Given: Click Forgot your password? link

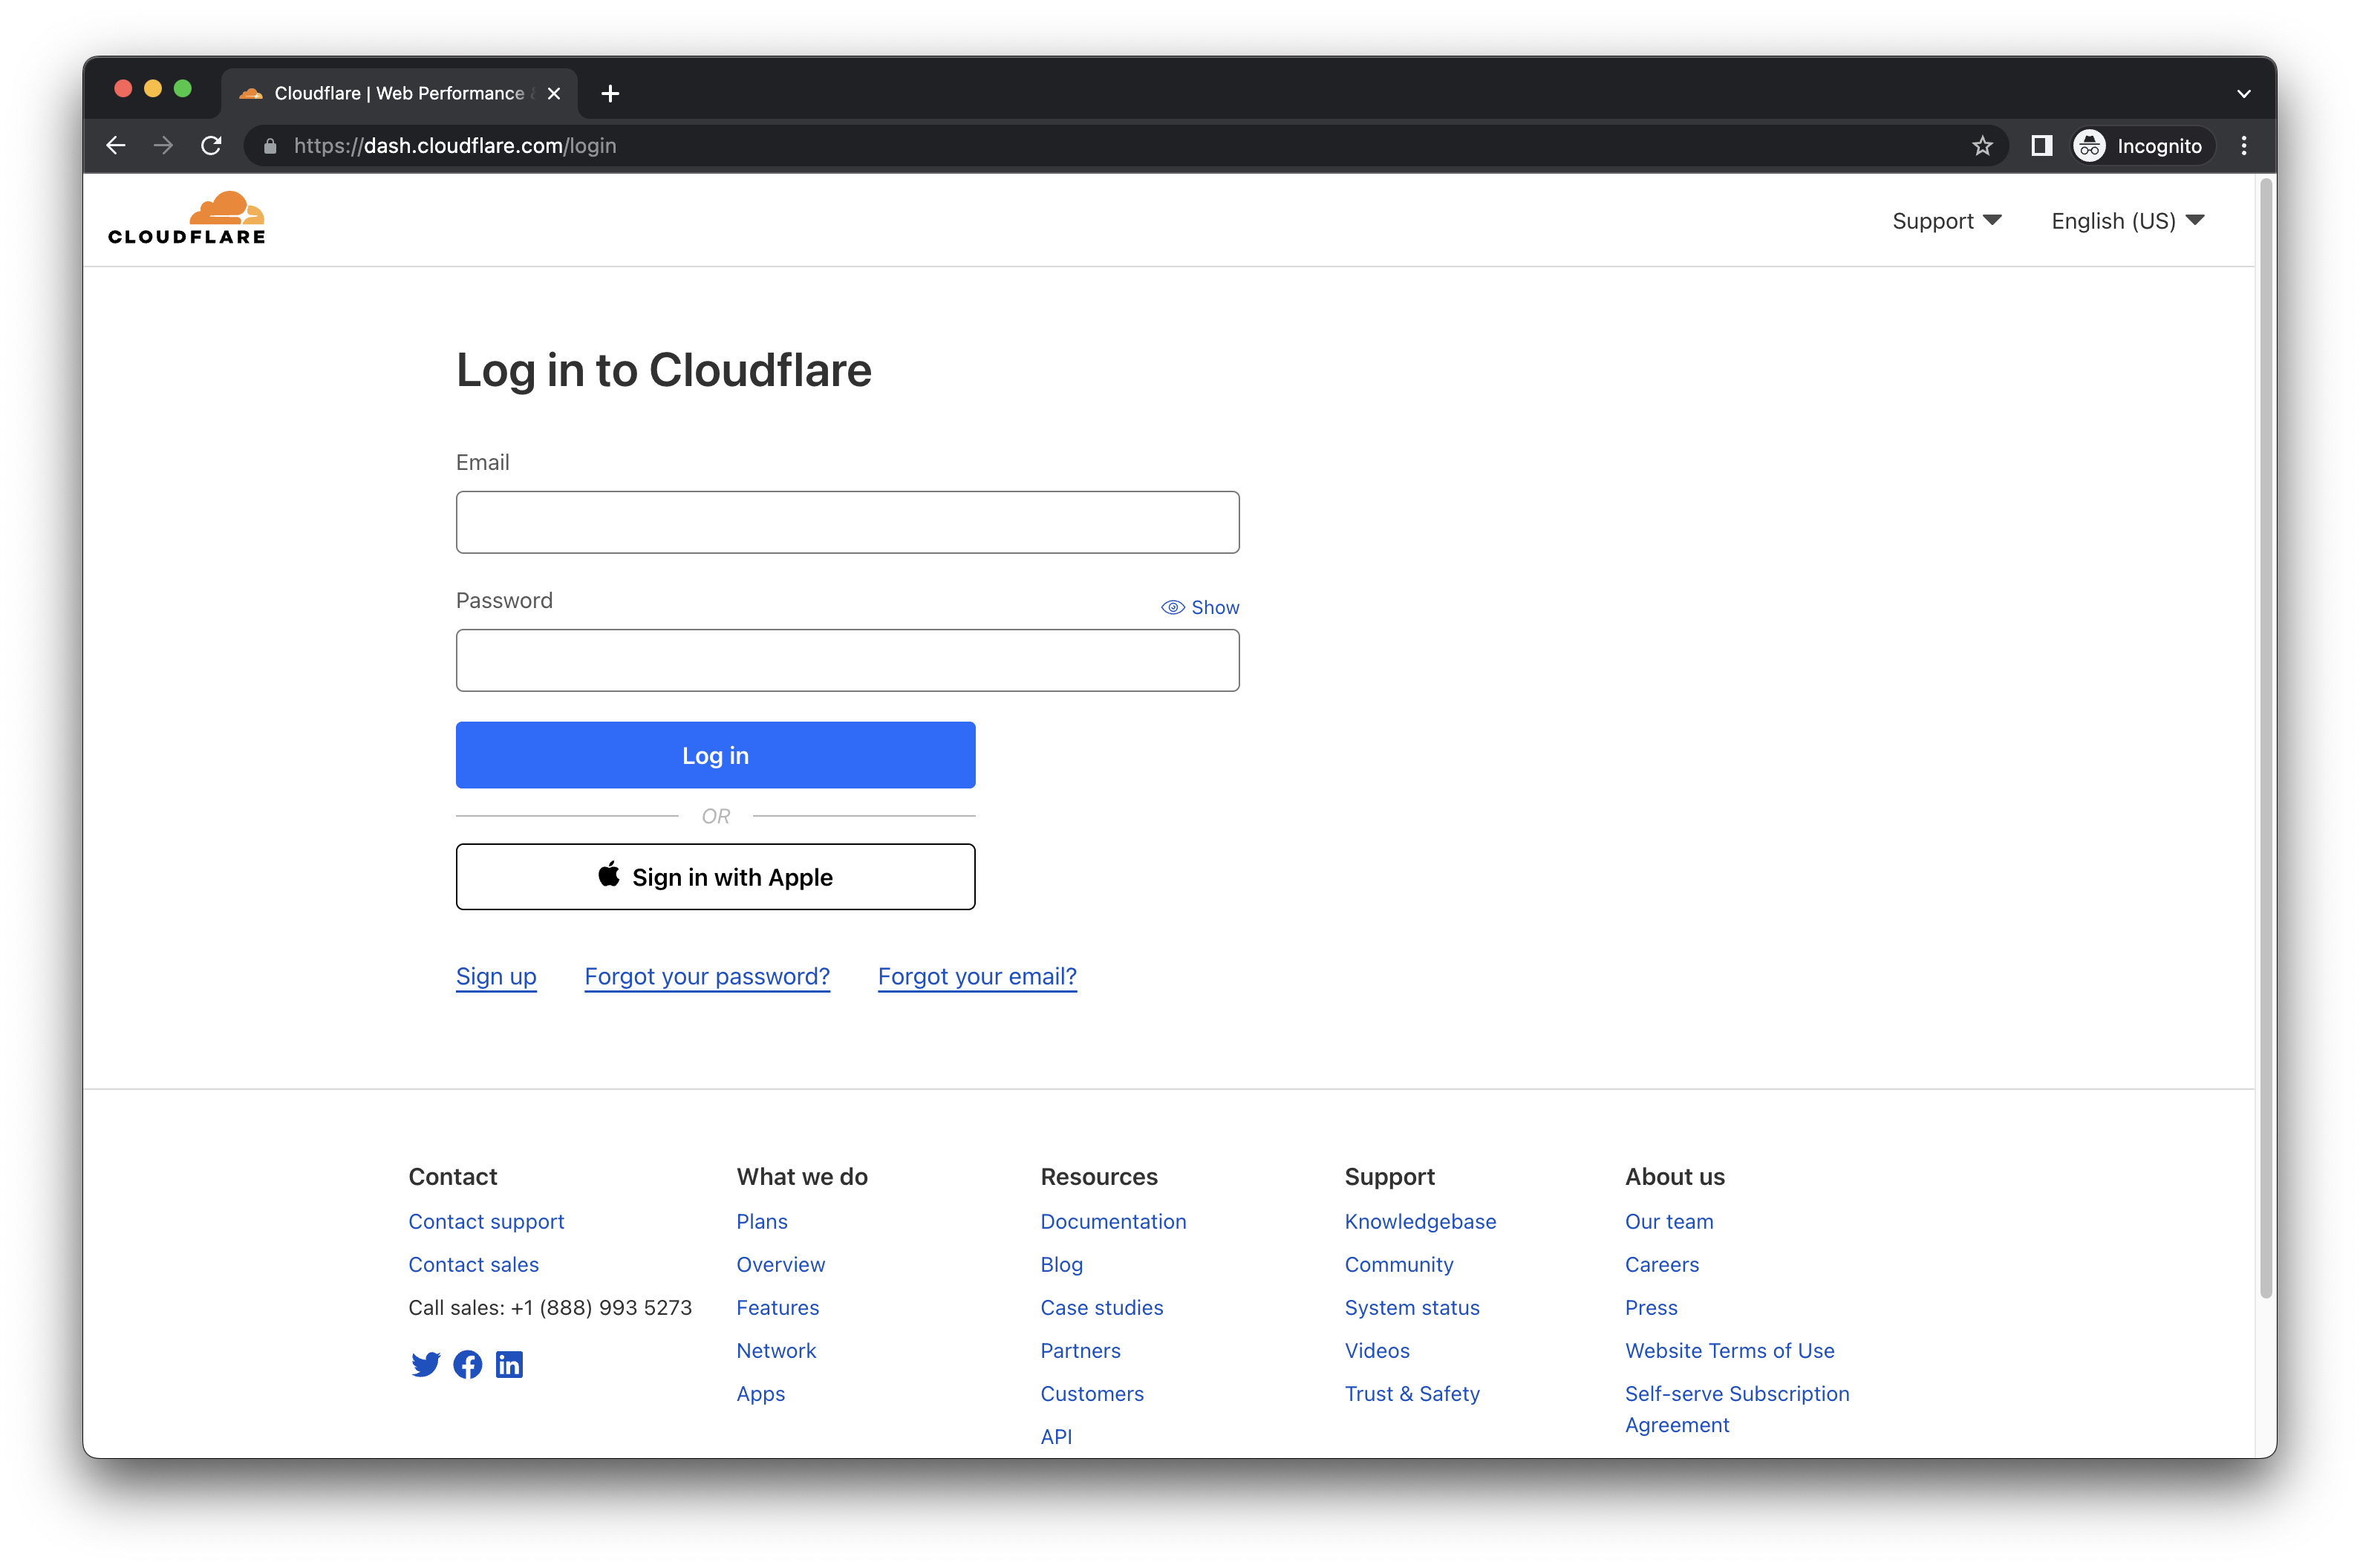Looking at the screenshot, I should [x=705, y=975].
